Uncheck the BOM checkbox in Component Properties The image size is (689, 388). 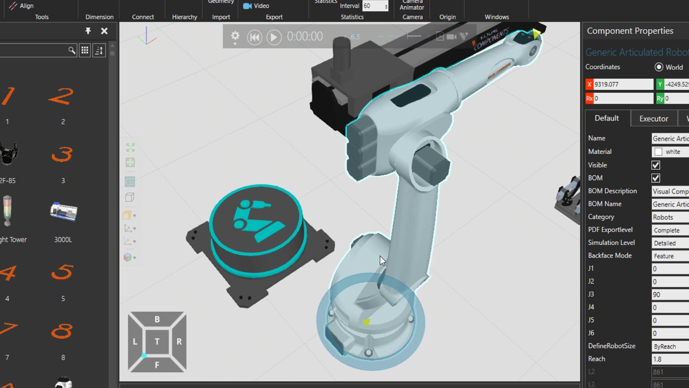[656, 178]
